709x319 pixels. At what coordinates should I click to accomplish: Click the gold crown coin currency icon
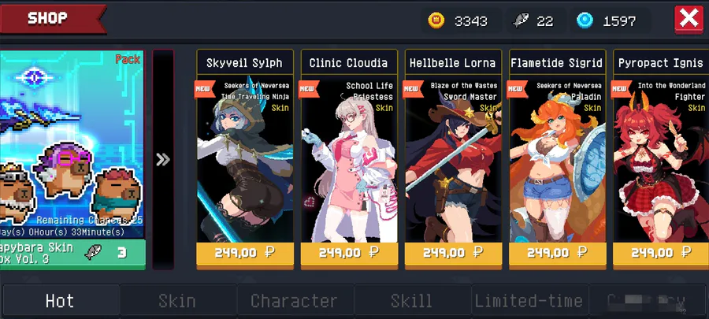436,20
